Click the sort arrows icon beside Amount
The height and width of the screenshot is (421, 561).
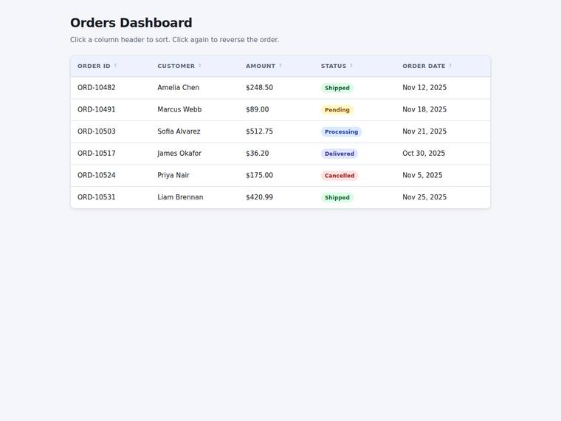[280, 66]
